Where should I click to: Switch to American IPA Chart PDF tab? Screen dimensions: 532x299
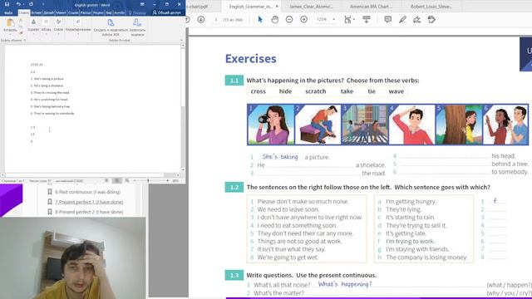coord(371,7)
